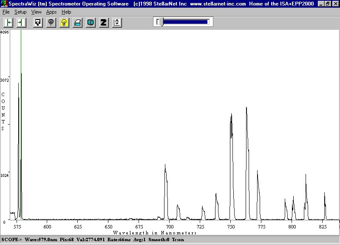Click the dark (gray) light bulb icon
The height and width of the screenshot is (245, 340).
(x=51, y=23)
